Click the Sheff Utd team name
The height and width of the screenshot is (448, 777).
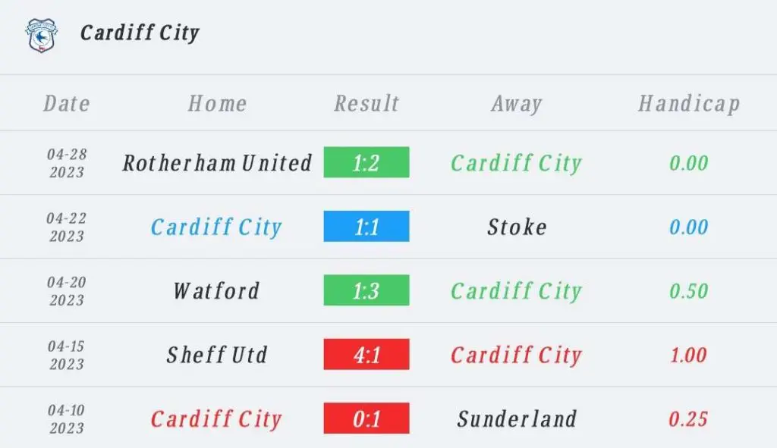(217, 355)
